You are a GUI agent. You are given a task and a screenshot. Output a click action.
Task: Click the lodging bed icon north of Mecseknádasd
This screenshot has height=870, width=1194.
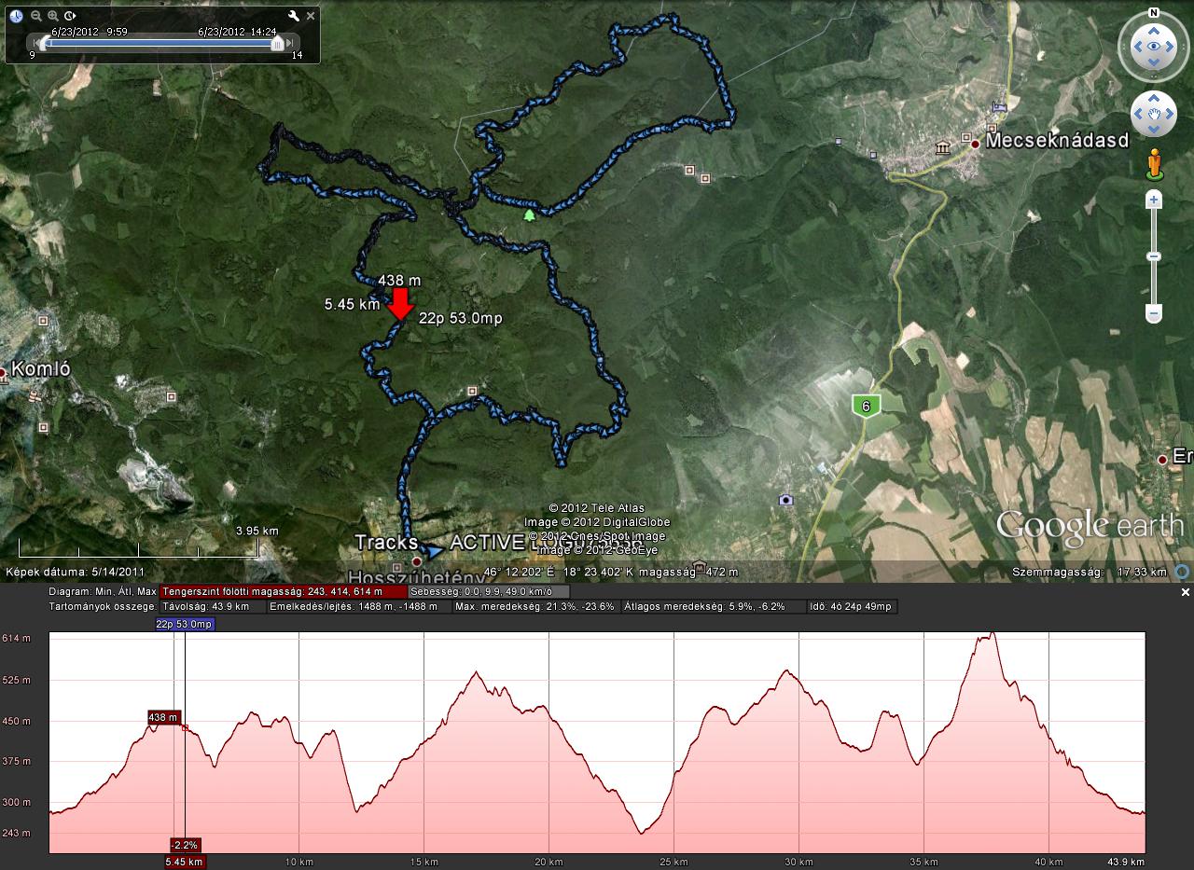(x=1001, y=106)
